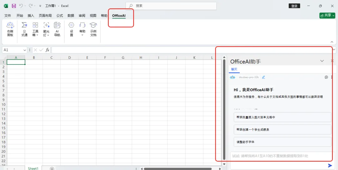Click the vertical scrollbar of the sheet

click(224, 110)
